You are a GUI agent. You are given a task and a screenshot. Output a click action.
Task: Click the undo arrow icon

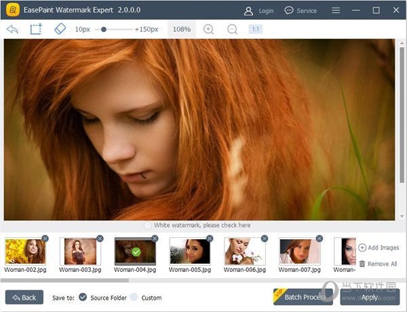tap(12, 29)
